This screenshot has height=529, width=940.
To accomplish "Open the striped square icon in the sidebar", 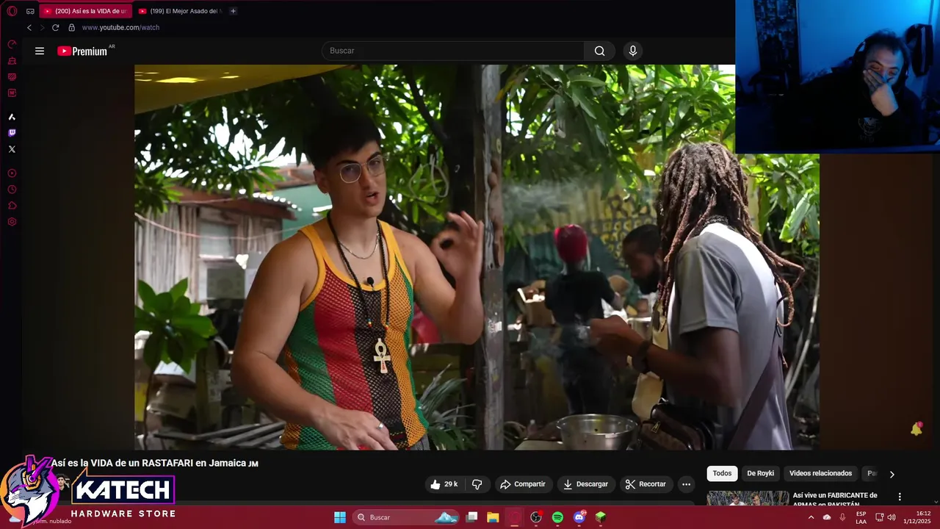I will coord(12,77).
